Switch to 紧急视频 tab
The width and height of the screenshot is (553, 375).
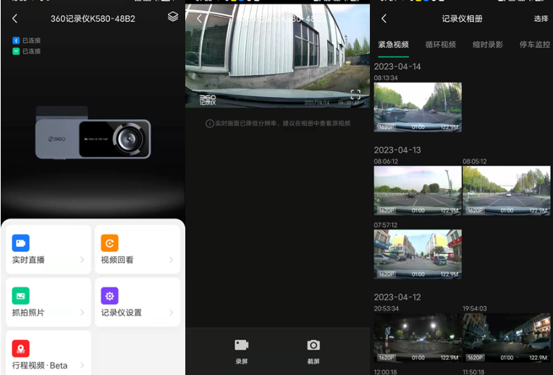[393, 44]
